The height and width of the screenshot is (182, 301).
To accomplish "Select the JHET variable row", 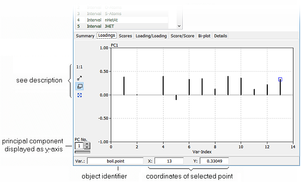I will 122,26.
